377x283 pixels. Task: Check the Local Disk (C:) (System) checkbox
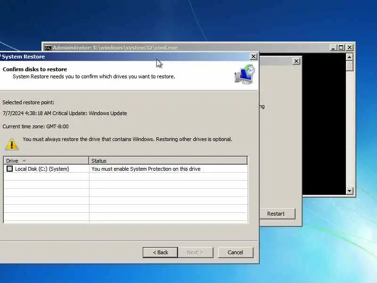click(9, 169)
